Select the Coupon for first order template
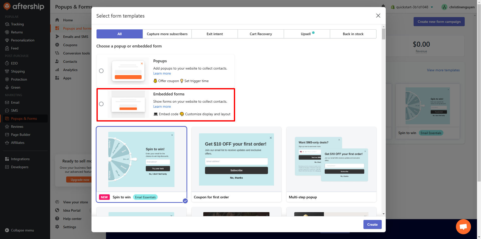 (236, 164)
